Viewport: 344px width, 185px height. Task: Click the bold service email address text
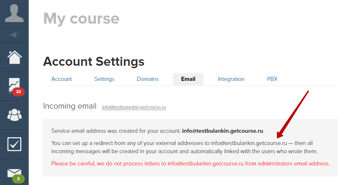[x=223, y=131]
